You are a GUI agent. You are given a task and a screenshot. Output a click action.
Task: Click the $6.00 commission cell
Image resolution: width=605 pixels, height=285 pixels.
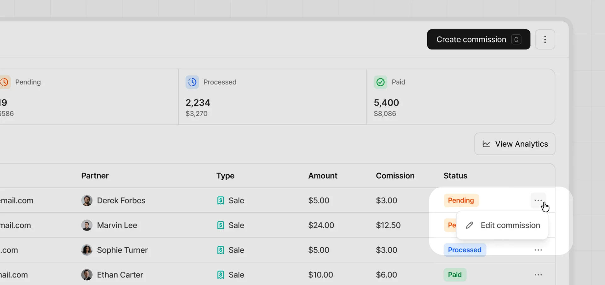click(x=386, y=275)
